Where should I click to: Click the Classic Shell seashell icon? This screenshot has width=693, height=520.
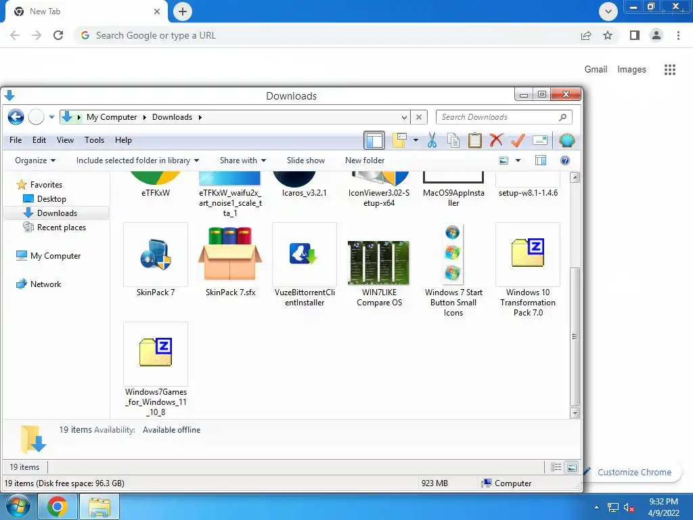click(566, 141)
